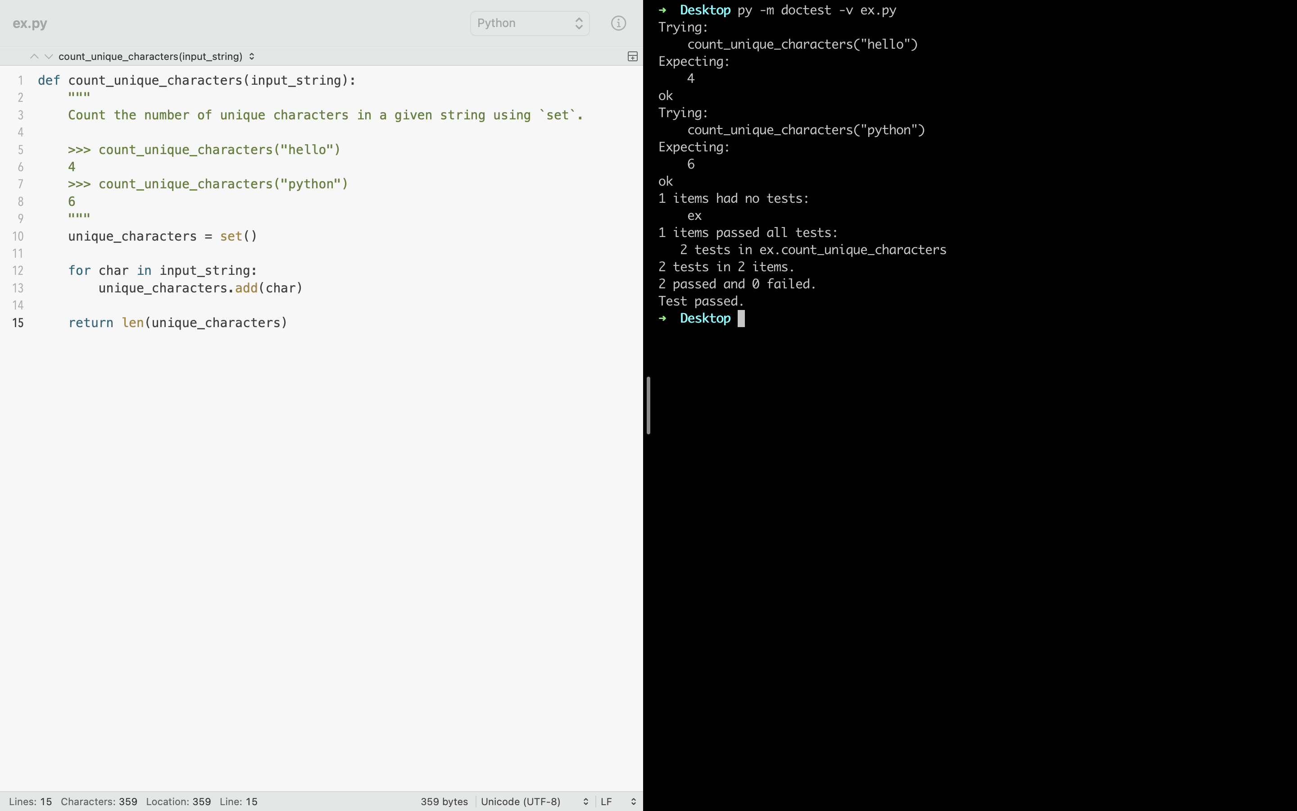Viewport: 1297px width, 811px height.
Task: Click 'for char in input_string:' line
Action: pyautogui.click(x=163, y=270)
